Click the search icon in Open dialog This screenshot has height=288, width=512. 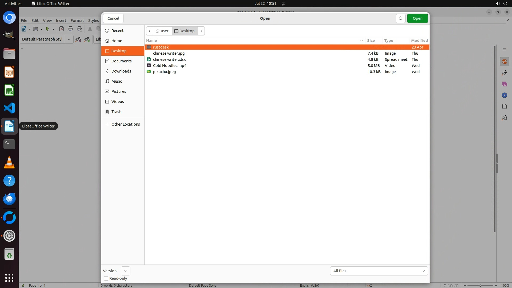click(x=401, y=18)
